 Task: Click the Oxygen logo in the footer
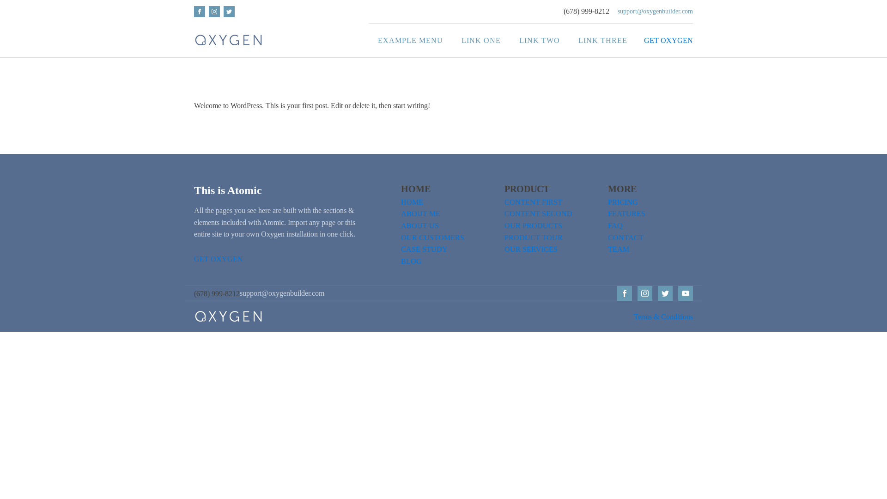pos(229,316)
